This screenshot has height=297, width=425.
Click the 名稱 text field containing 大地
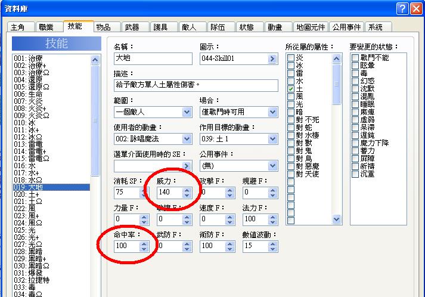(x=153, y=58)
